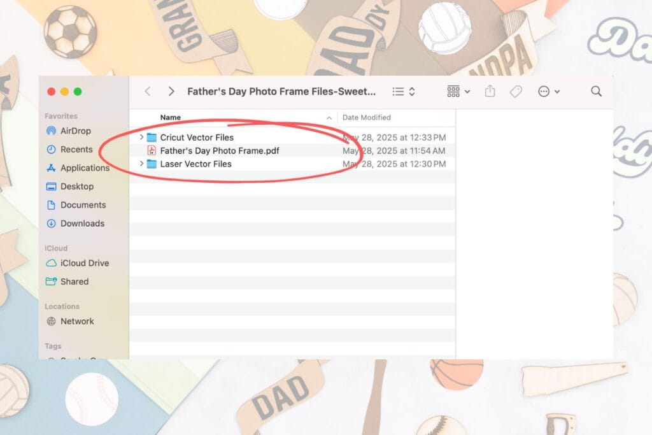Expand the Cricut Vector Files folder
652x435 pixels.
coord(142,137)
